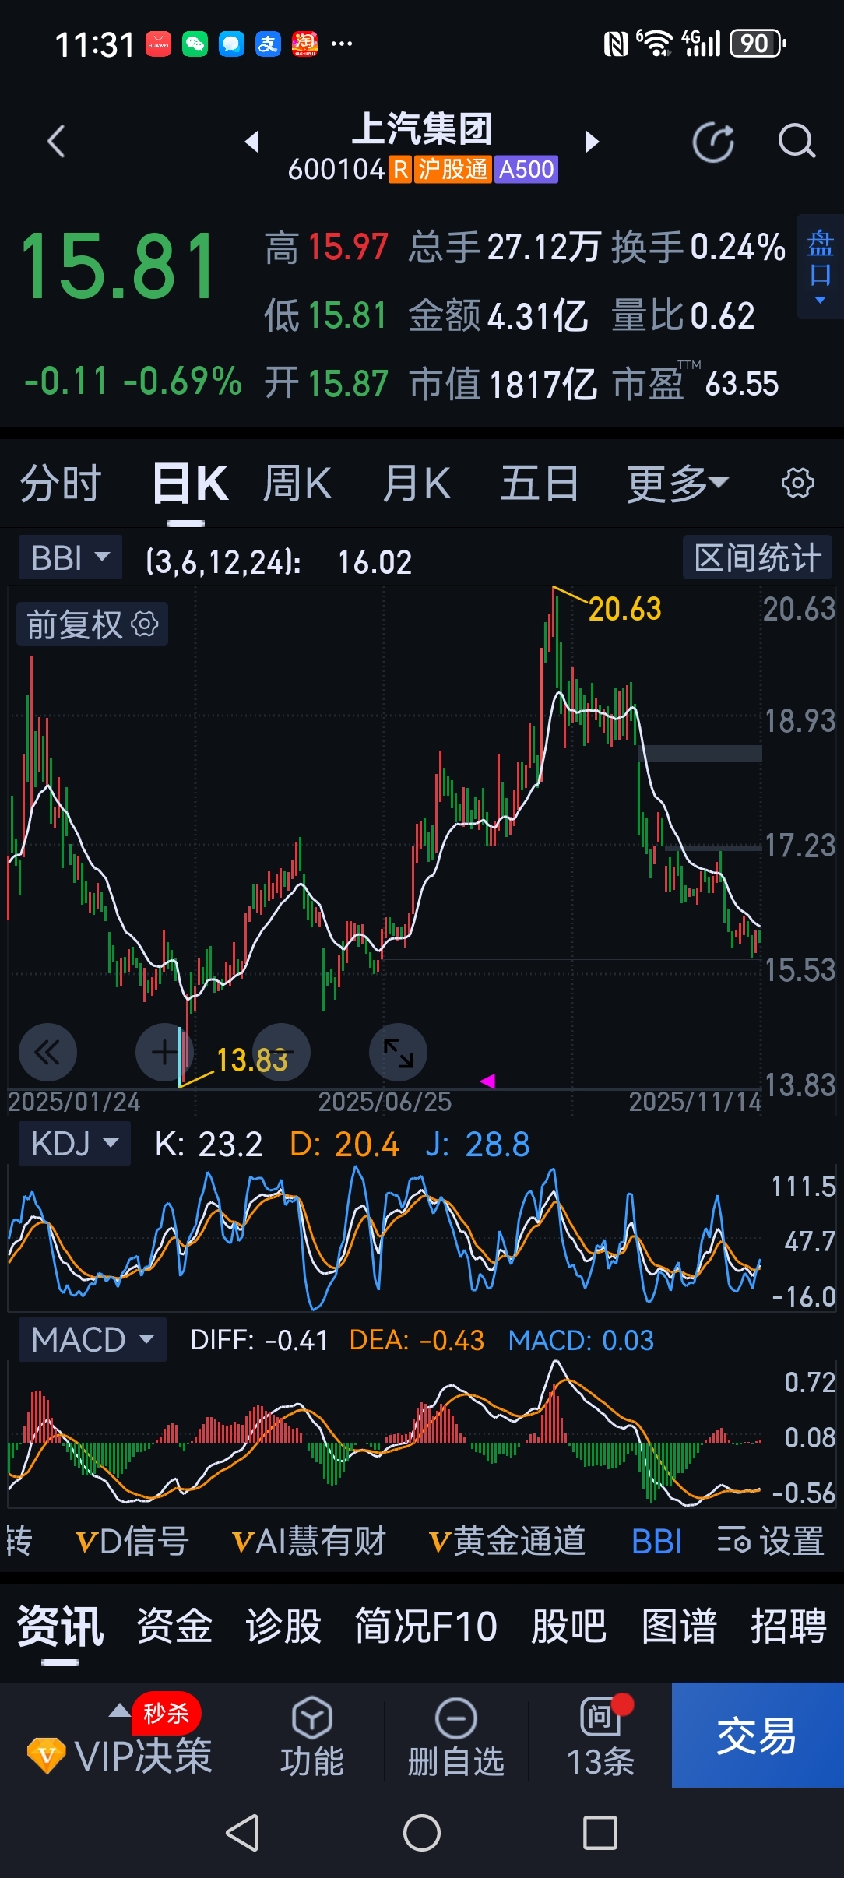The width and height of the screenshot is (844, 1878).
Task: Go to previous stock with left triangle
Action: point(251,142)
